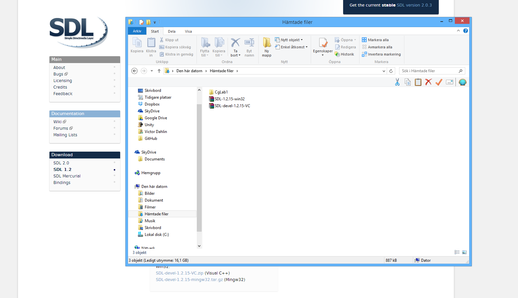The height and width of the screenshot is (298, 518).
Task: Switch to the Visa ribbon tab
Action: [188, 31]
